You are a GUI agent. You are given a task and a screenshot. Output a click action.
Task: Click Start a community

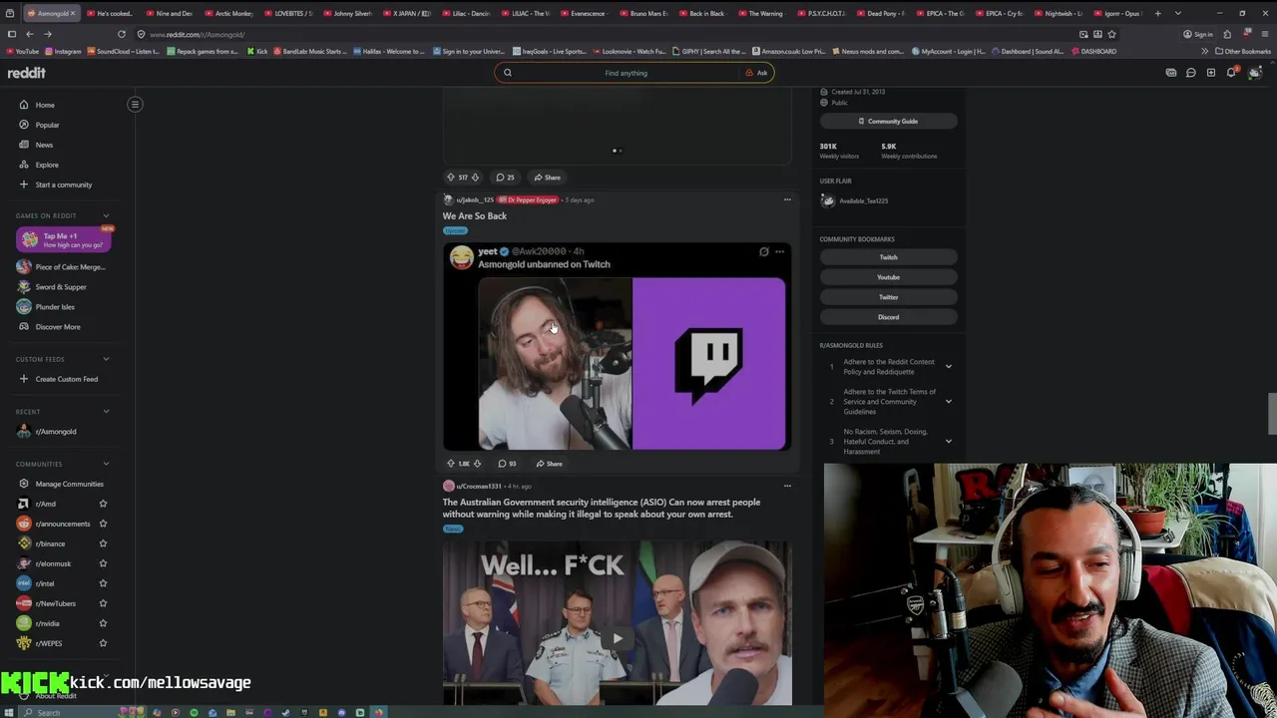coord(63,184)
